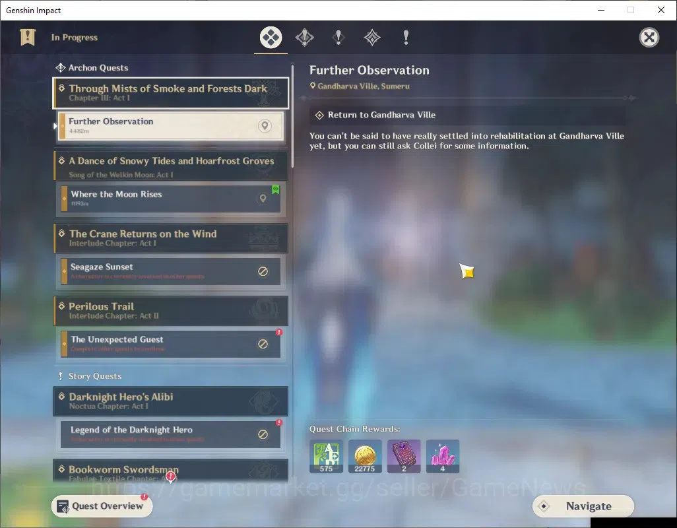Viewport: 677px width, 528px height.
Task: Click the Archon Quests heading emblem icon
Action: point(61,68)
